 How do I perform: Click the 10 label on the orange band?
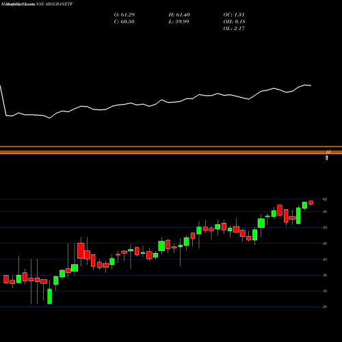(328, 152)
